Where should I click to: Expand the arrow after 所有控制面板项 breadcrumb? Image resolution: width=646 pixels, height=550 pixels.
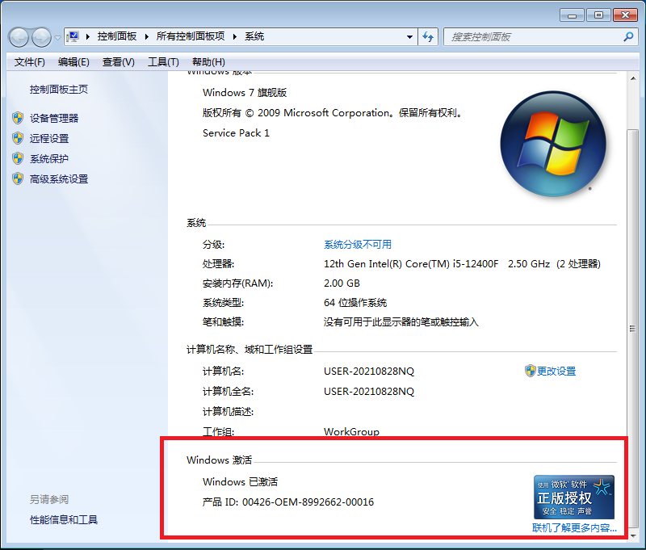tap(235, 37)
